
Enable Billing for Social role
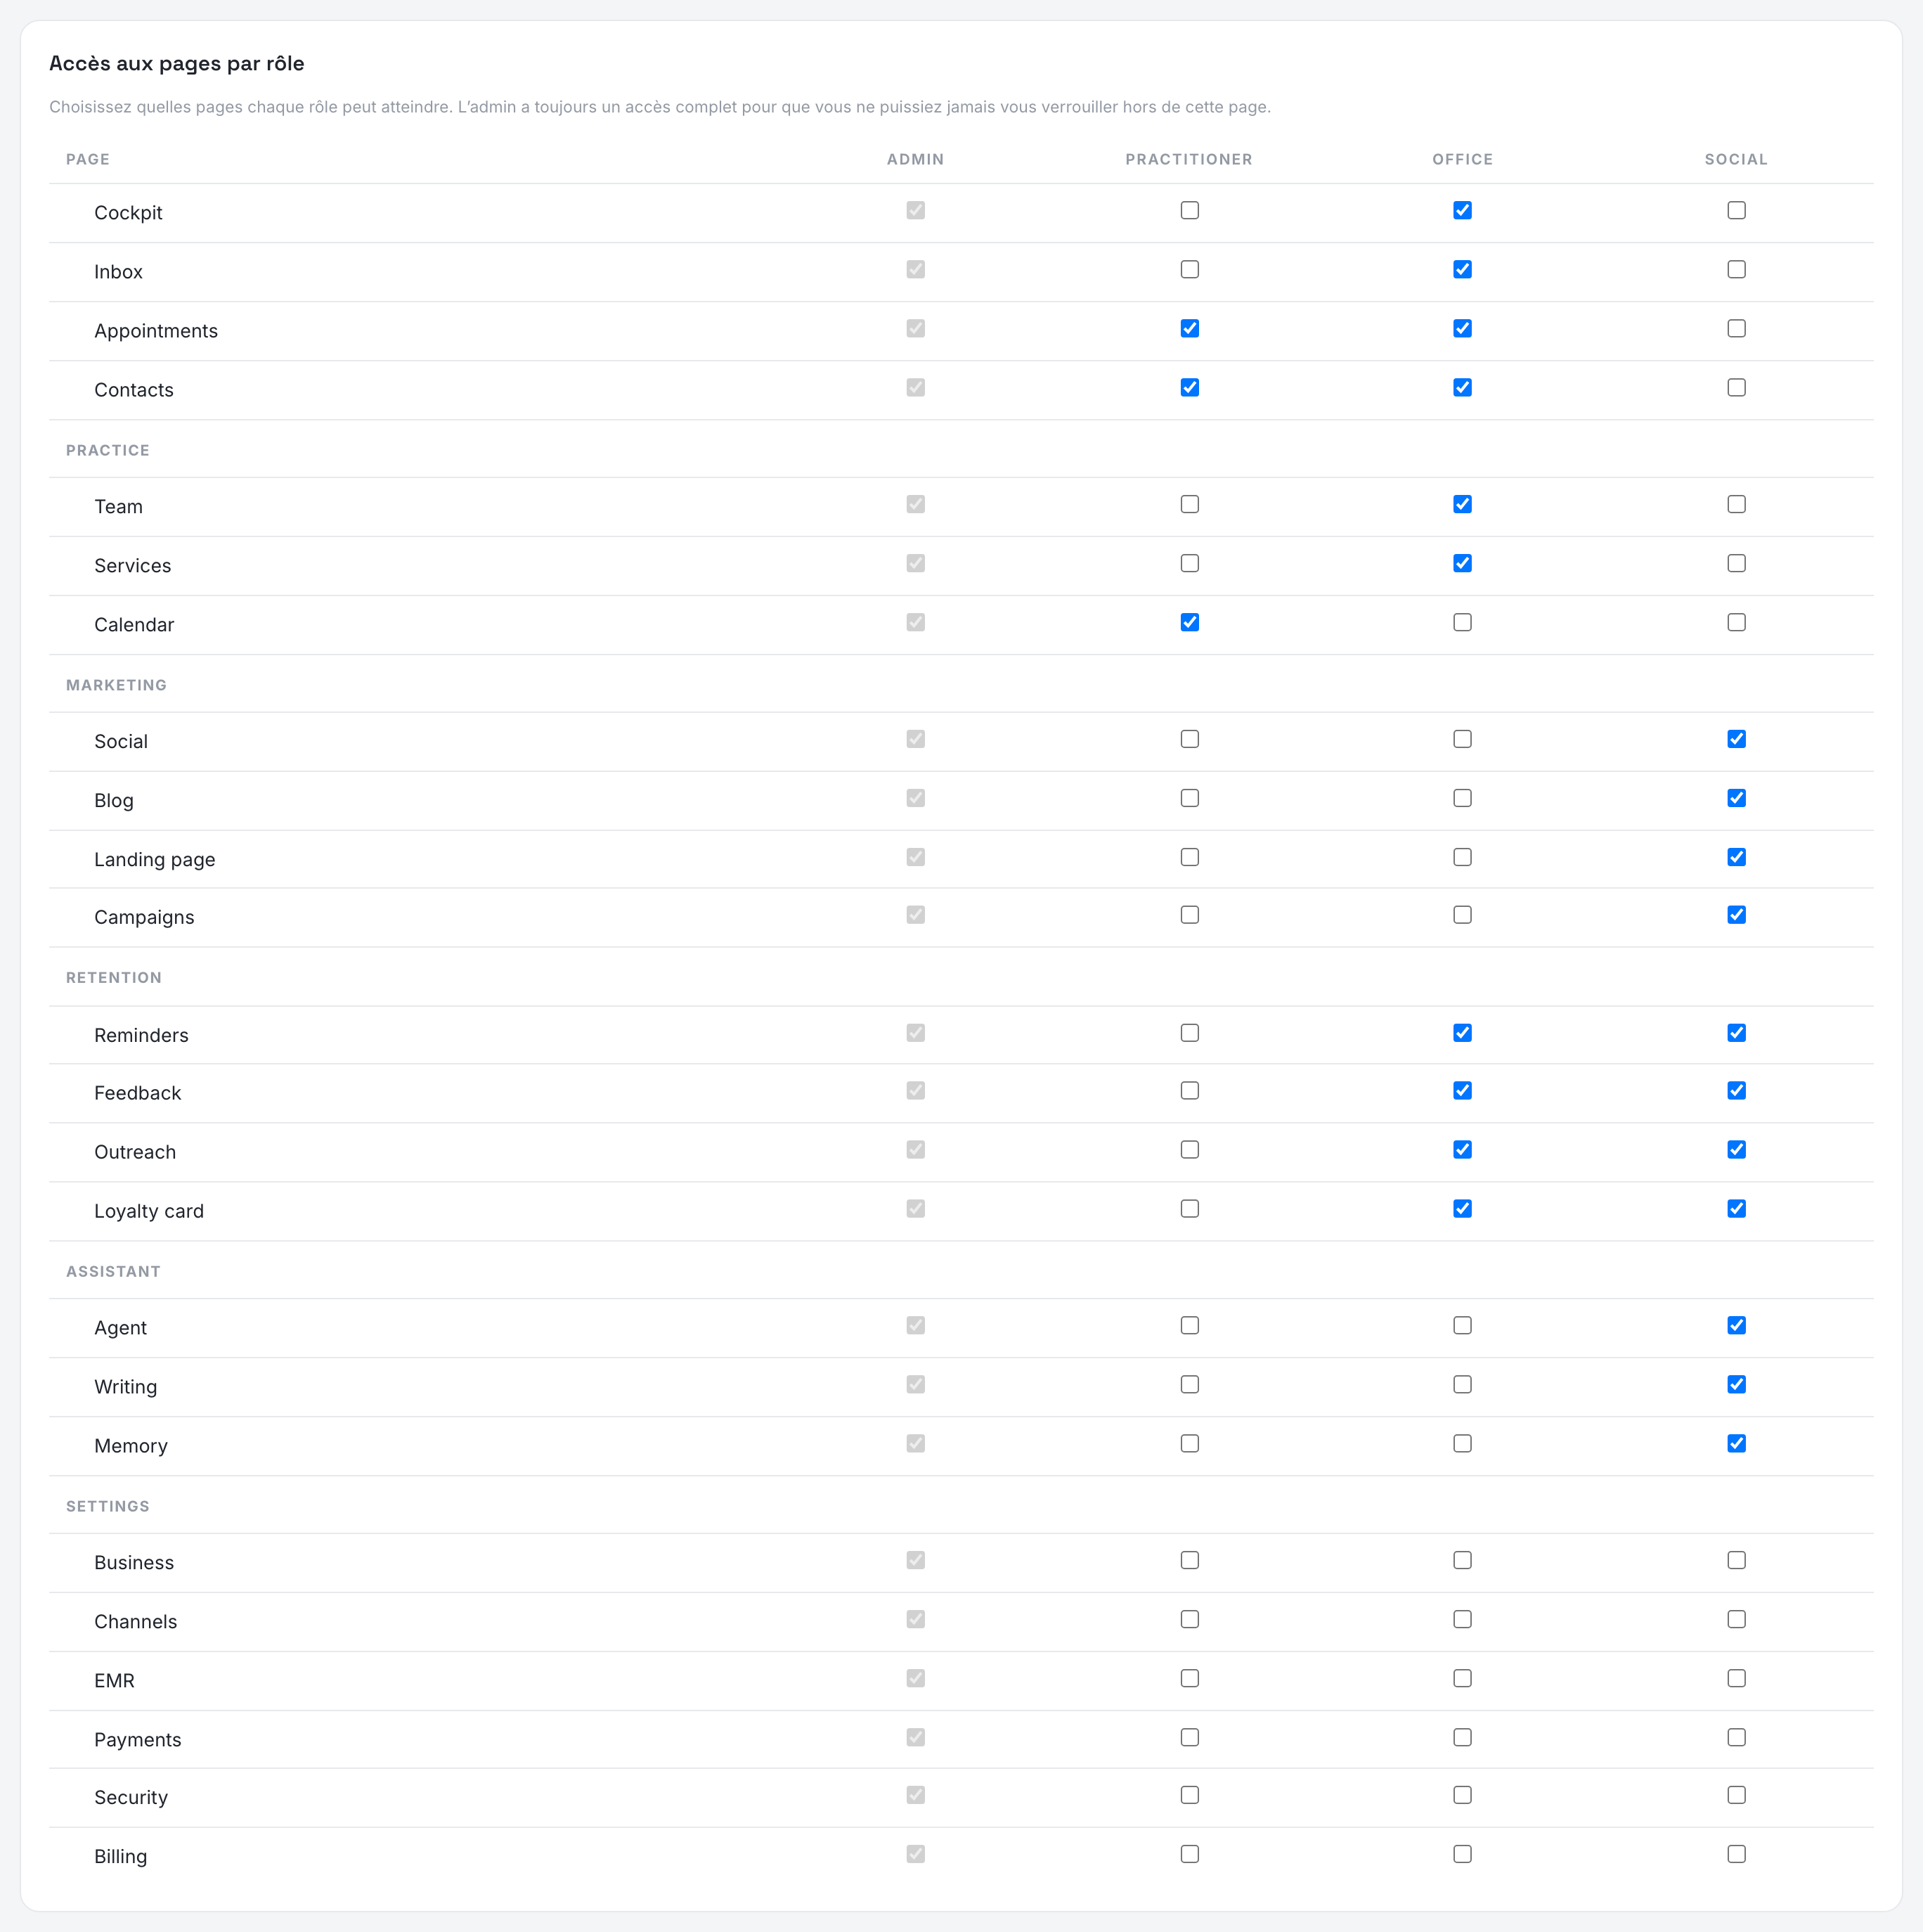pos(1736,1855)
